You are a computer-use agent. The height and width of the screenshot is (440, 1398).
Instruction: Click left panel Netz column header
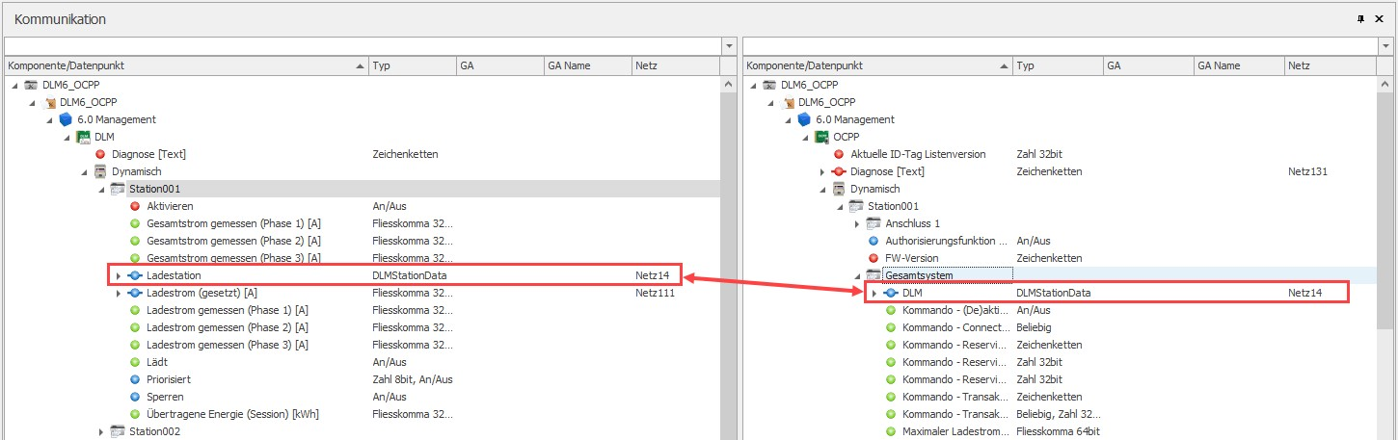675,65
